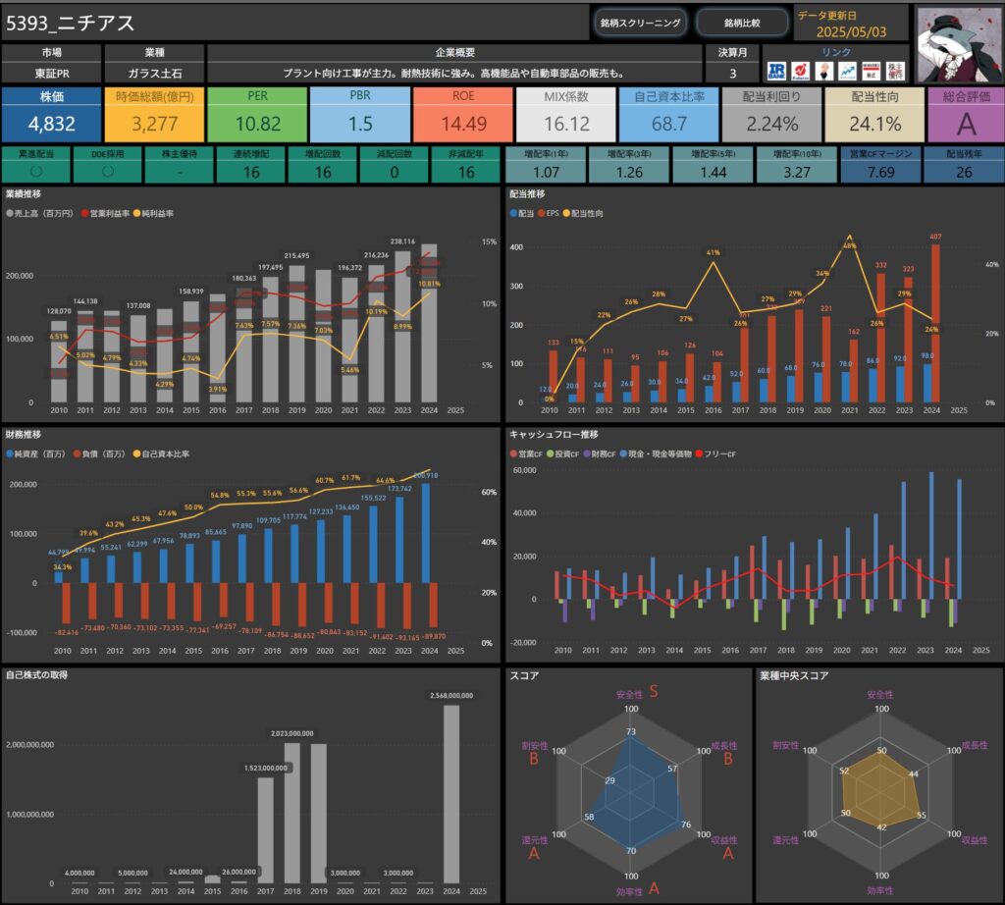Click the 株価 card showing 4,832
1005x905 pixels.
(51, 114)
